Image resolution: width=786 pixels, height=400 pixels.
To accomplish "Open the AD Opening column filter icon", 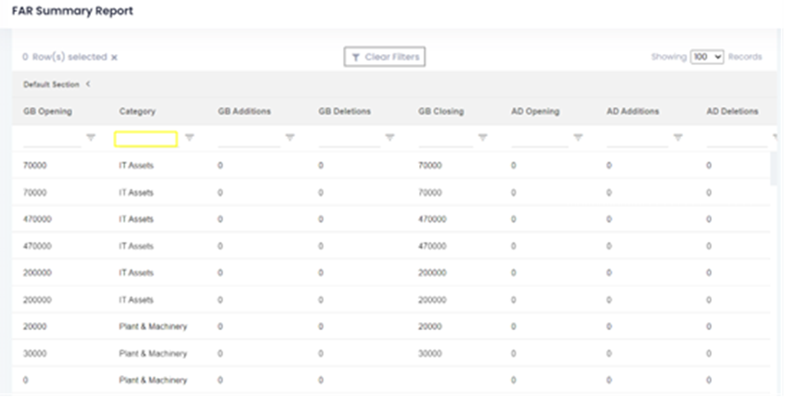I will tap(578, 138).
